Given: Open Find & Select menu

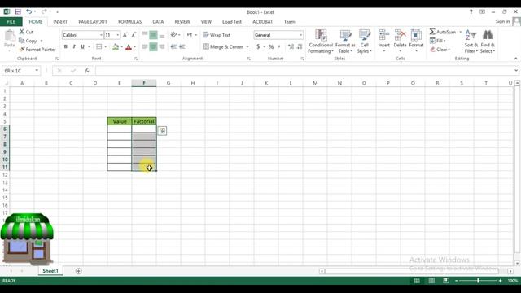Looking at the screenshot, I should pos(488,42).
